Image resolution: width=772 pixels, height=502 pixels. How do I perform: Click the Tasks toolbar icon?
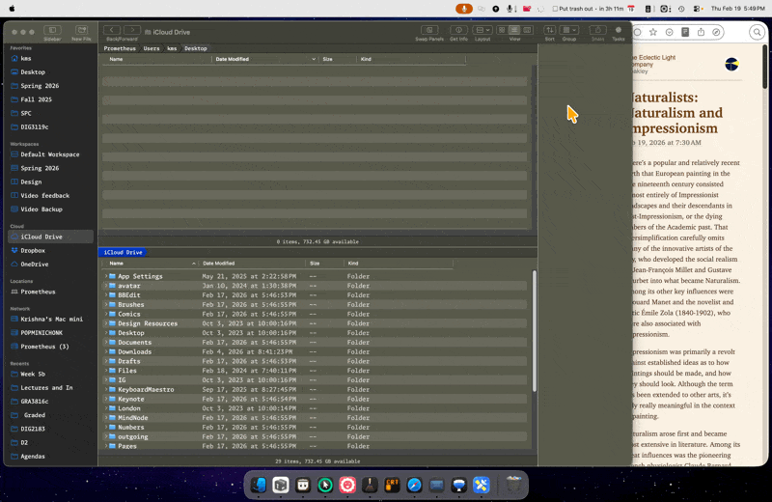point(619,31)
